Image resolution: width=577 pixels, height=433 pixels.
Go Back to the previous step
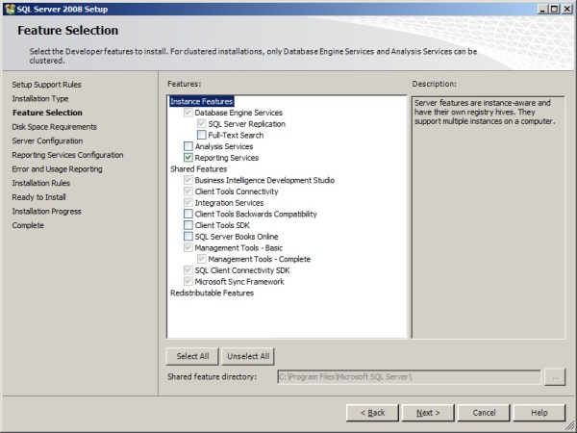[x=372, y=412]
